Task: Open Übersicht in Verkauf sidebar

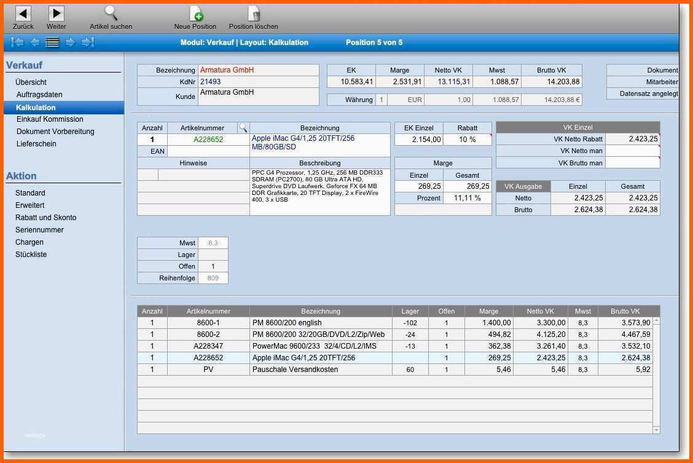Action: tap(31, 82)
